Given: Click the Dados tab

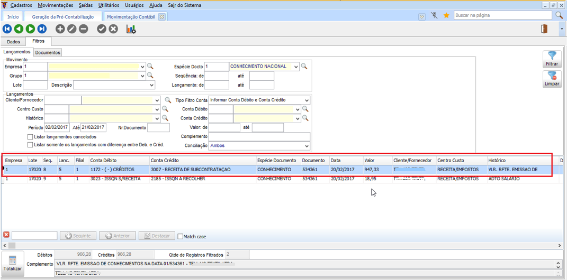Looking at the screenshot, I should click(x=13, y=41).
